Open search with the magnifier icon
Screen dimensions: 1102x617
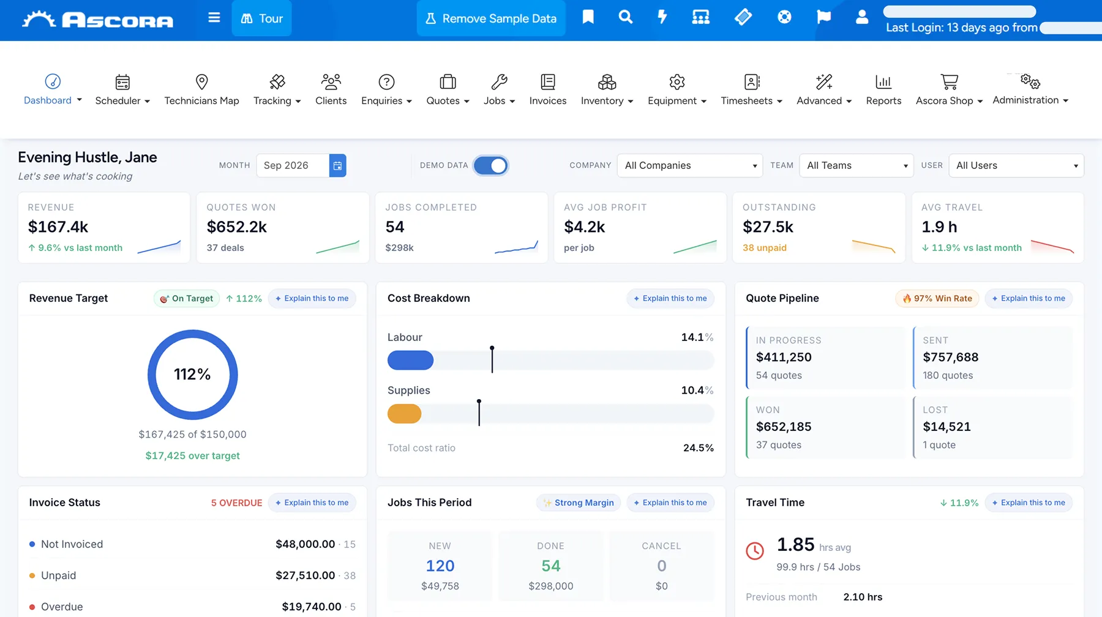point(625,17)
